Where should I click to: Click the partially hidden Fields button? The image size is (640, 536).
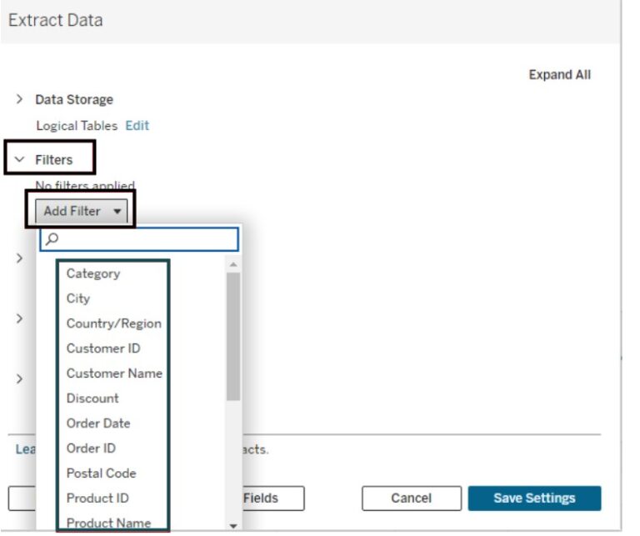click(x=273, y=498)
